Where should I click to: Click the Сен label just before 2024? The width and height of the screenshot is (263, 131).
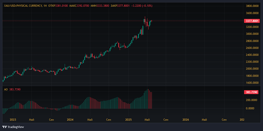click(x=51, y=120)
